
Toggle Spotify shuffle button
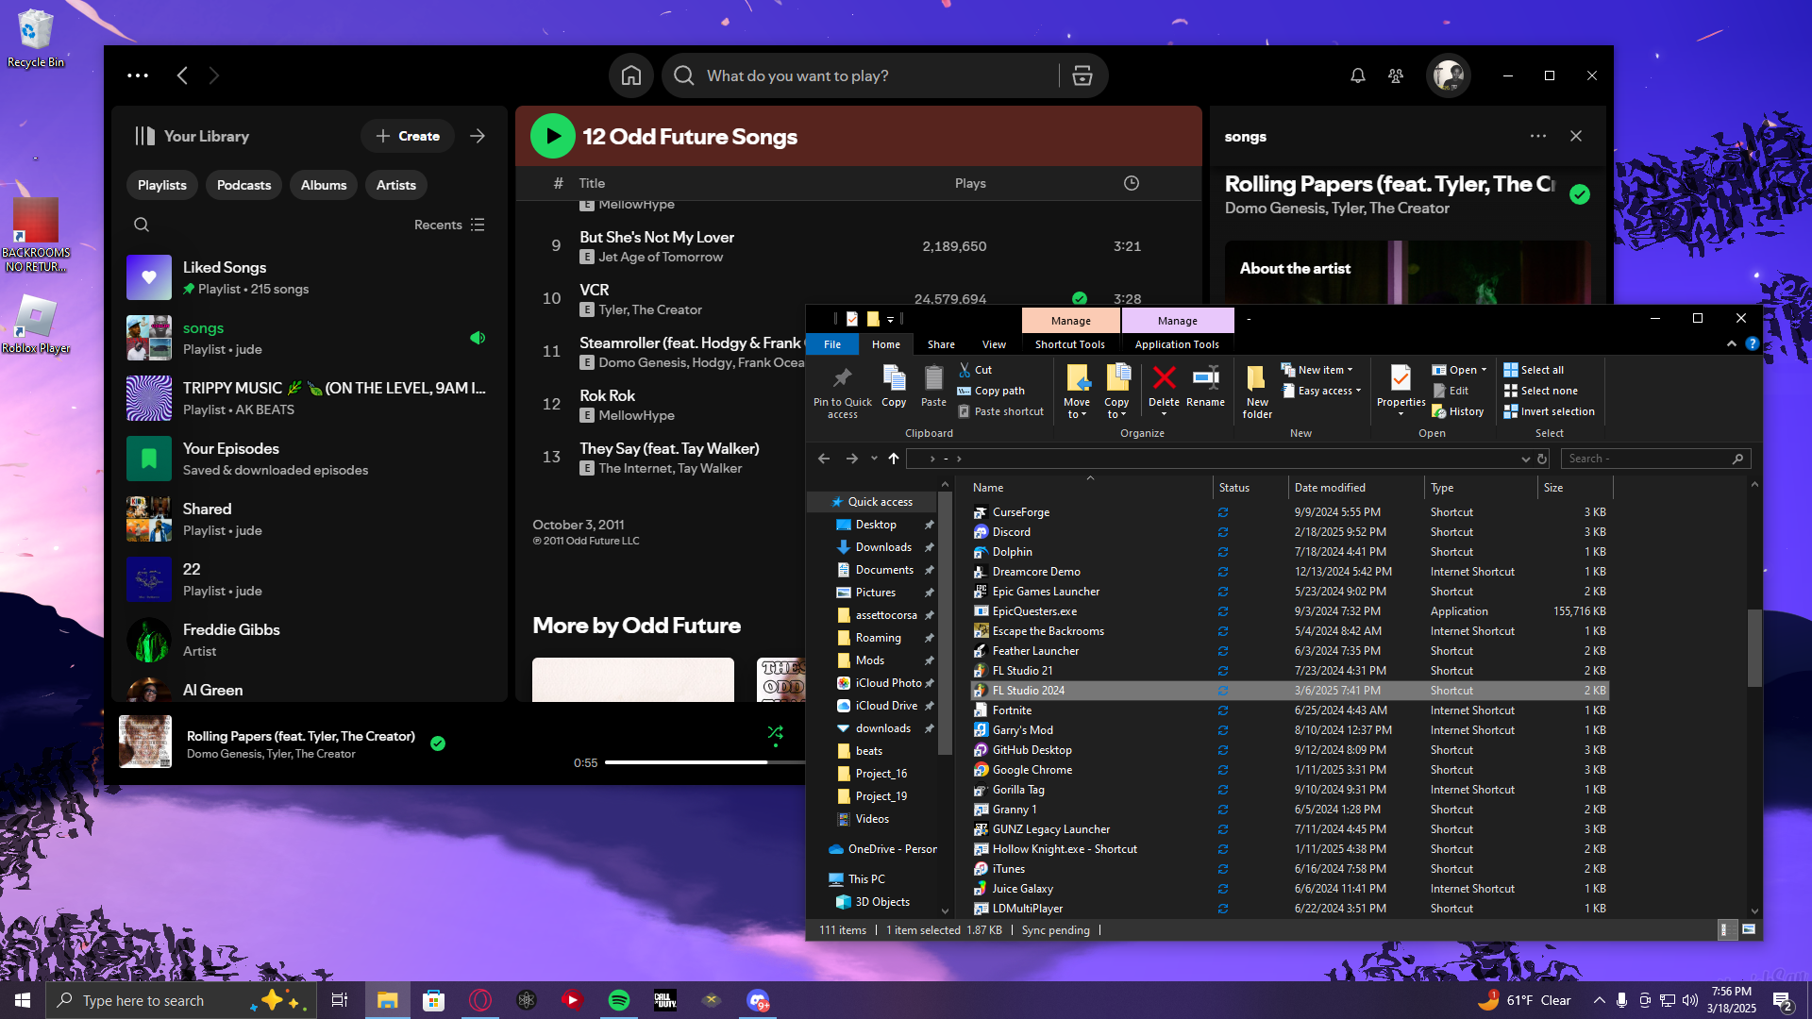tap(776, 732)
